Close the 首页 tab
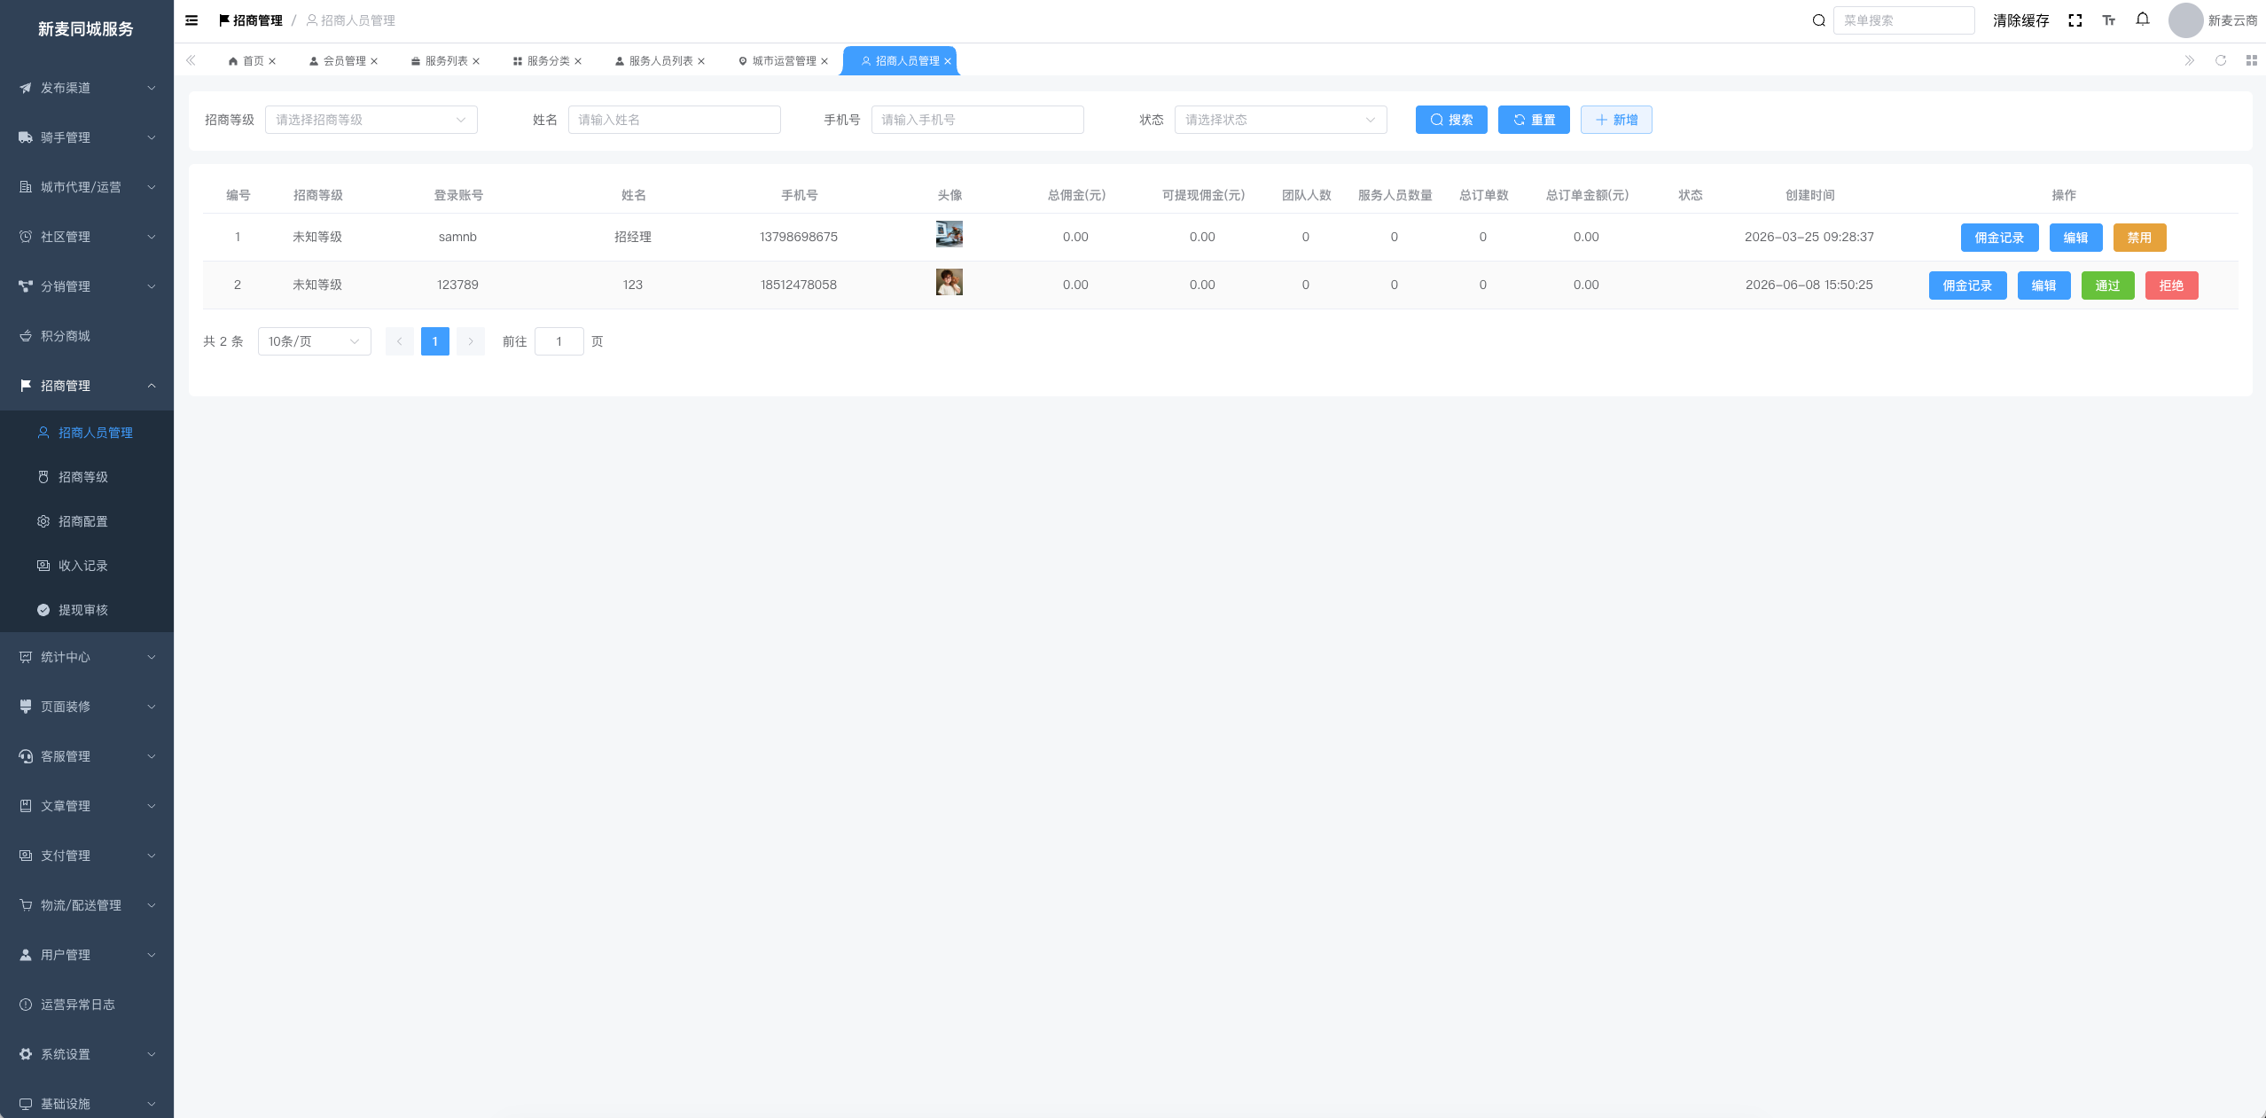The image size is (2266, 1118). (272, 61)
